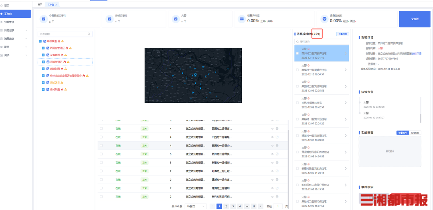Click the eye view icon in last table row
Screen dimensions: 433x210
pyautogui.click(x=272, y=197)
